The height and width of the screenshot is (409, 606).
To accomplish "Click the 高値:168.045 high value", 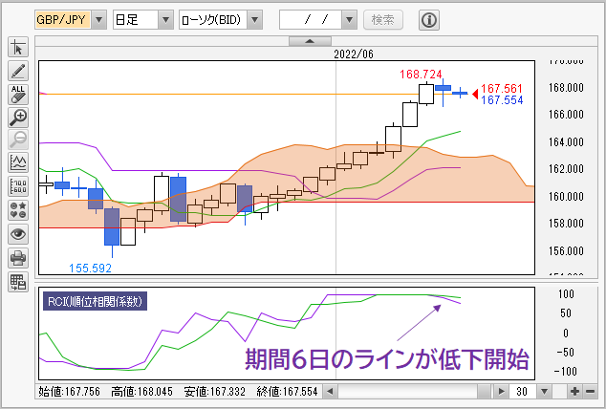I will pos(141,392).
